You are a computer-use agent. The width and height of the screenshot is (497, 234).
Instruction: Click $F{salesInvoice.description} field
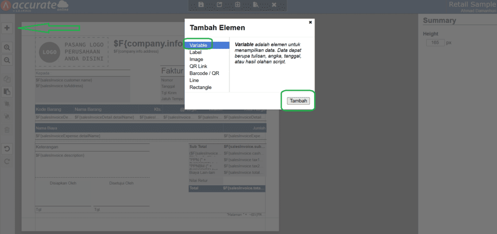click(60, 155)
